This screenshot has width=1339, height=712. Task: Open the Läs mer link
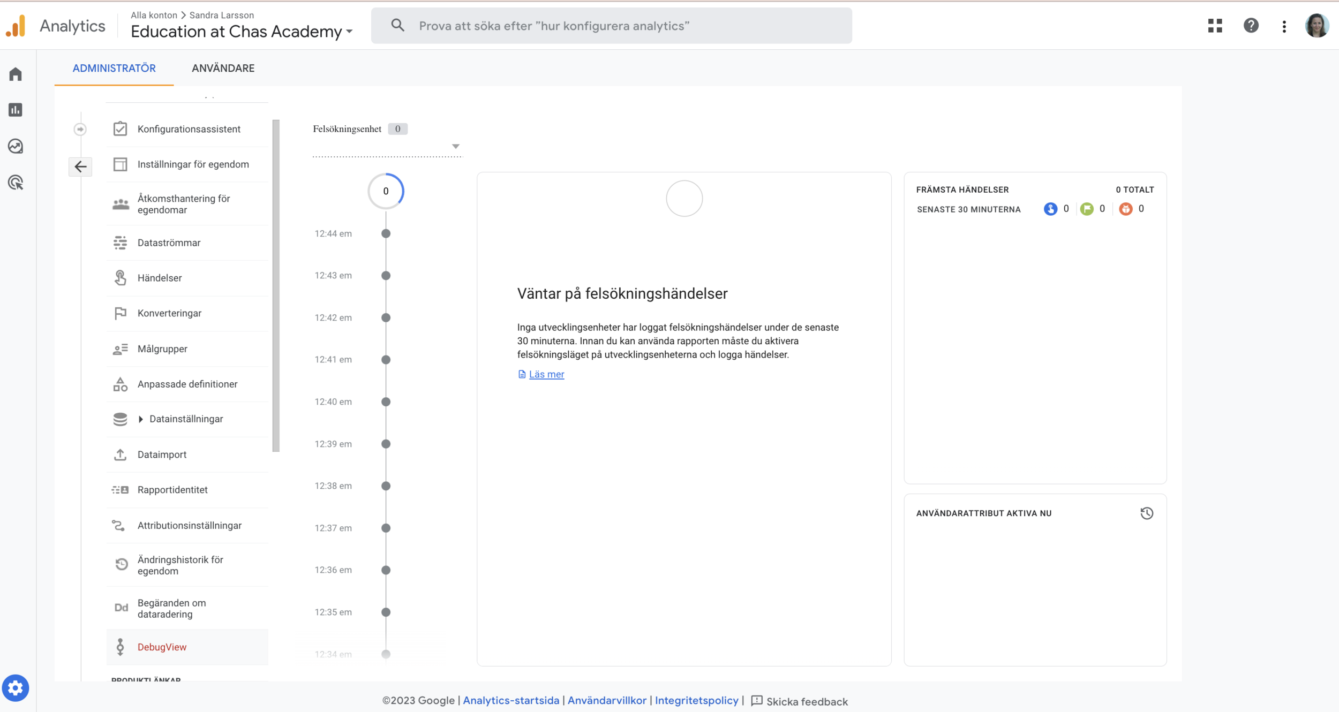pos(546,374)
